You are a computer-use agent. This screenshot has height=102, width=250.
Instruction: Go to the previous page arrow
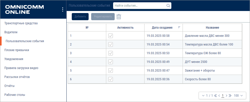click(219, 96)
